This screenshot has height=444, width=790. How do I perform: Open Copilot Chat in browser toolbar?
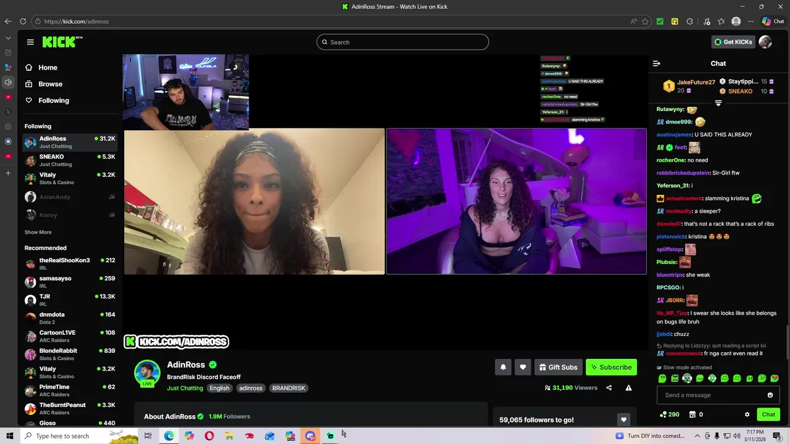coord(773,21)
